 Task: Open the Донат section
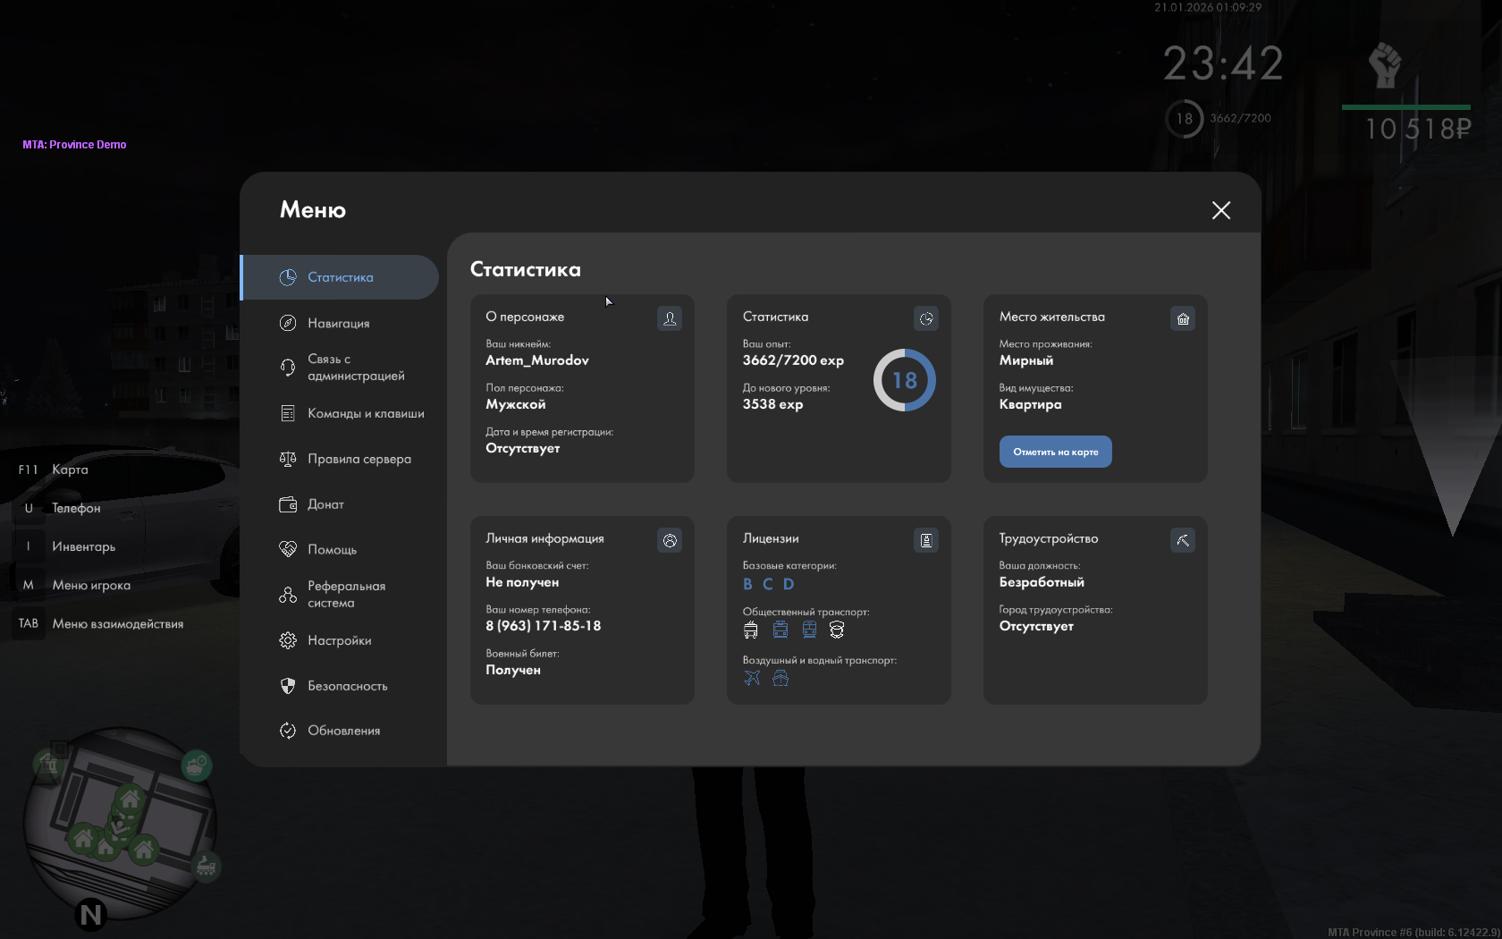pos(325,504)
